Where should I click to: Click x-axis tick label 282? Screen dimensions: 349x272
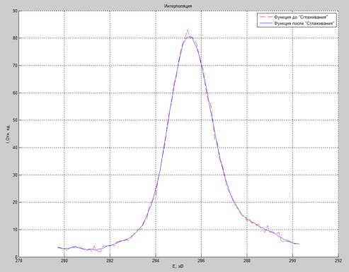click(110, 261)
